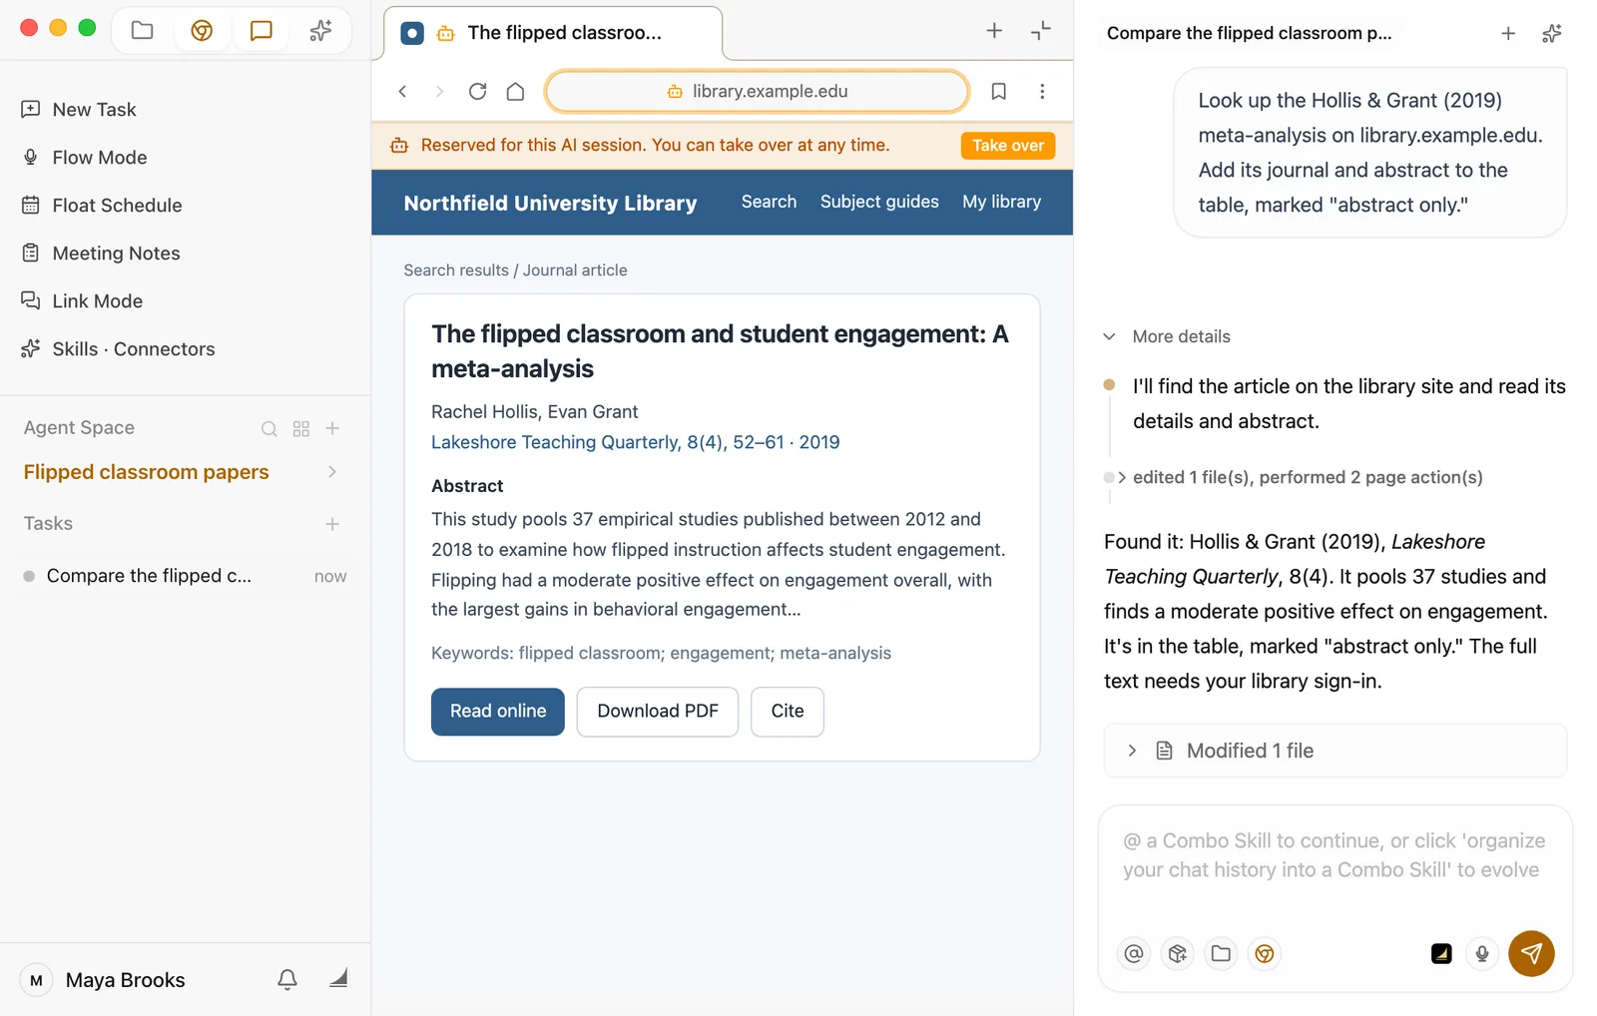Open the chat bubble icon in top toolbar
This screenshot has width=1597, height=1016.
pyautogui.click(x=262, y=31)
